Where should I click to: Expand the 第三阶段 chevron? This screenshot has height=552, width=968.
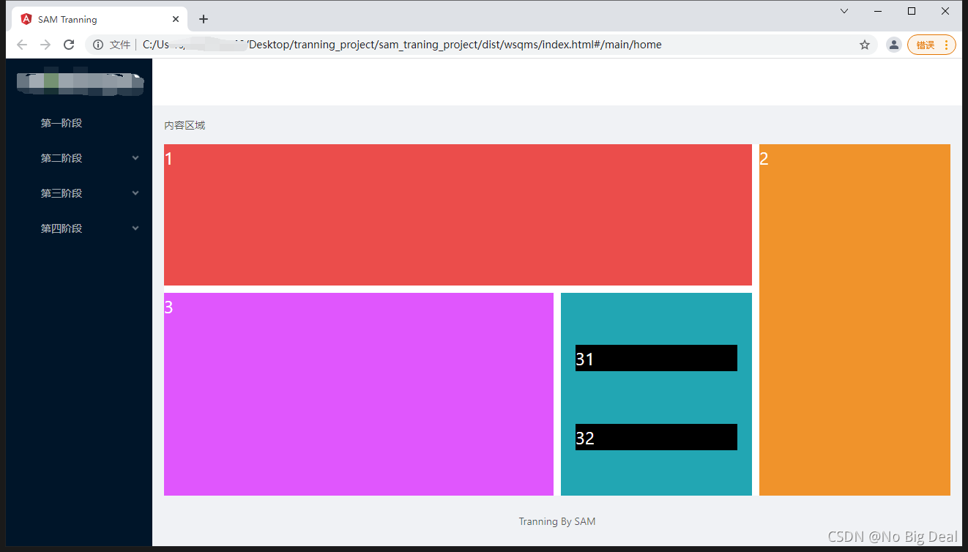[x=135, y=193]
